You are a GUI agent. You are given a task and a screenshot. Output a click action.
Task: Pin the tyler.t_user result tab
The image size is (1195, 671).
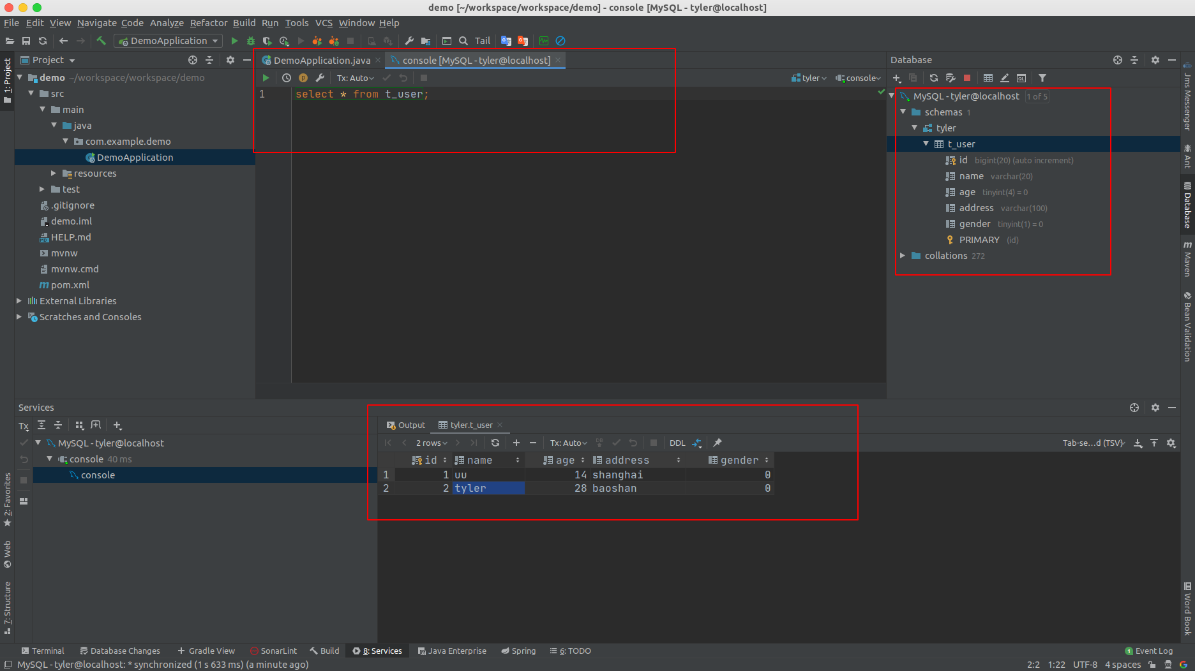[717, 442]
